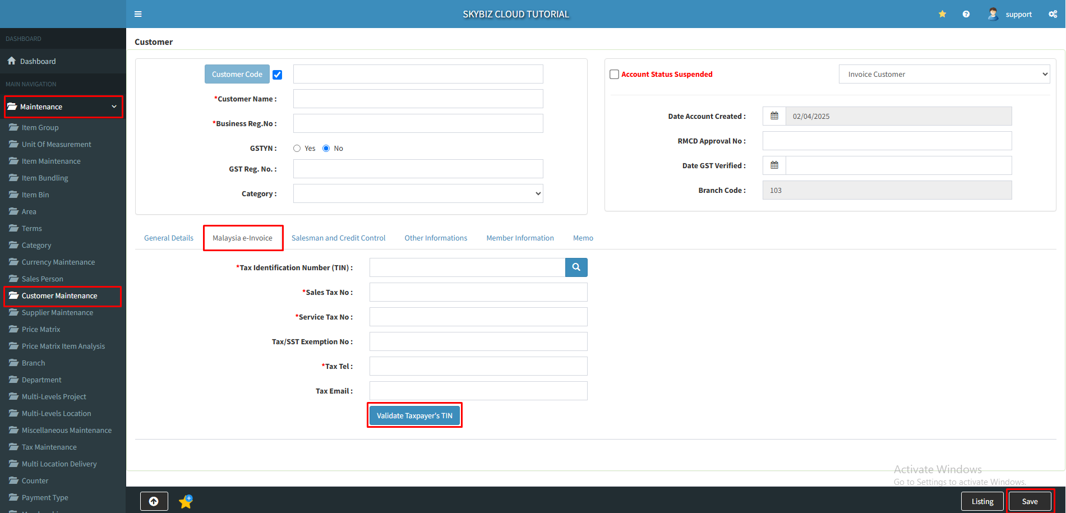Open Supplier Maintenance in sidebar
Screen dimensions: 1066x513
click(x=57, y=312)
